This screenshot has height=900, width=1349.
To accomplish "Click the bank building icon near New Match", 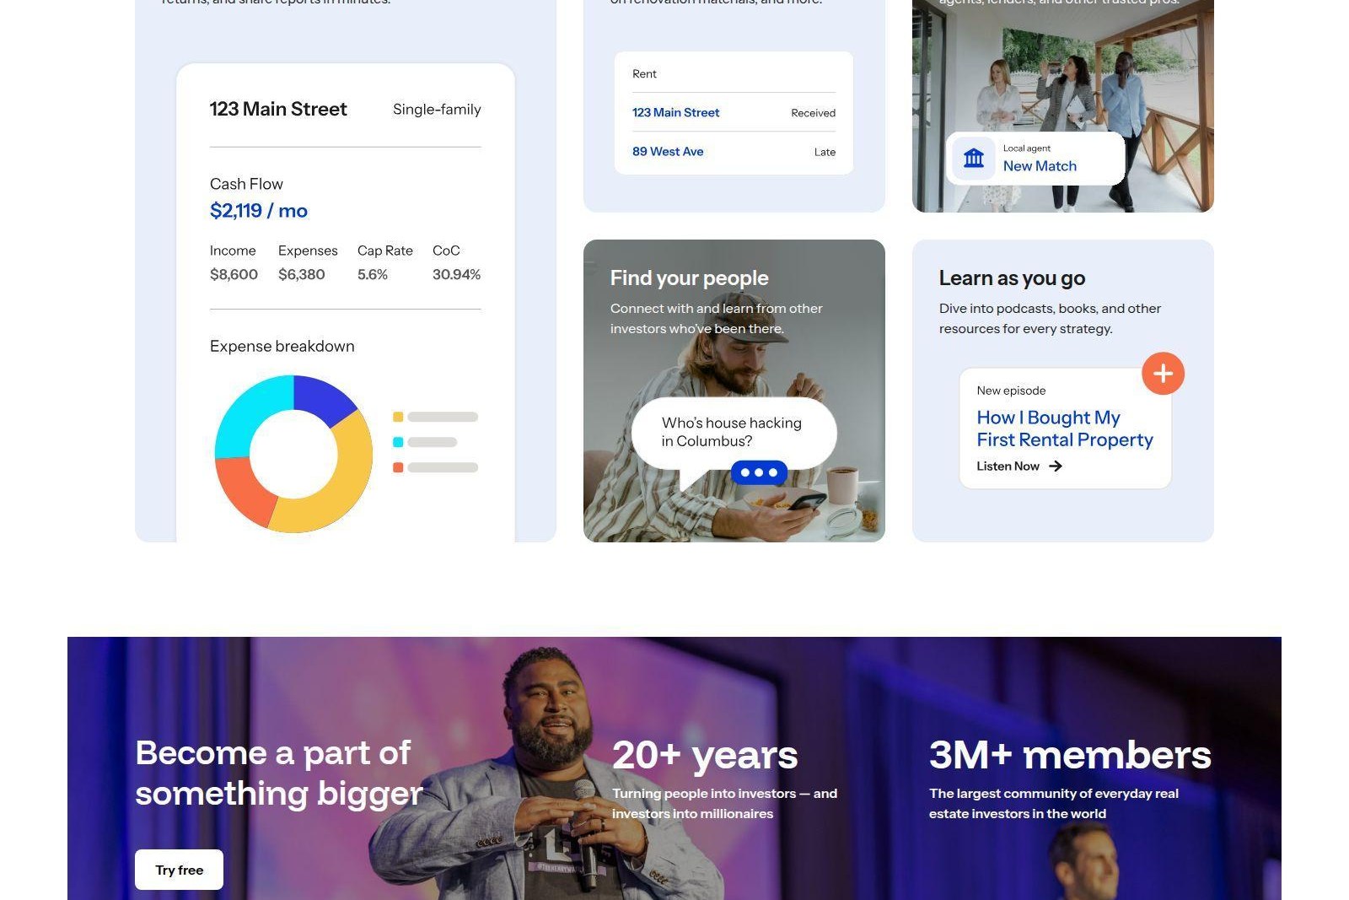I will click(x=974, y=158).
